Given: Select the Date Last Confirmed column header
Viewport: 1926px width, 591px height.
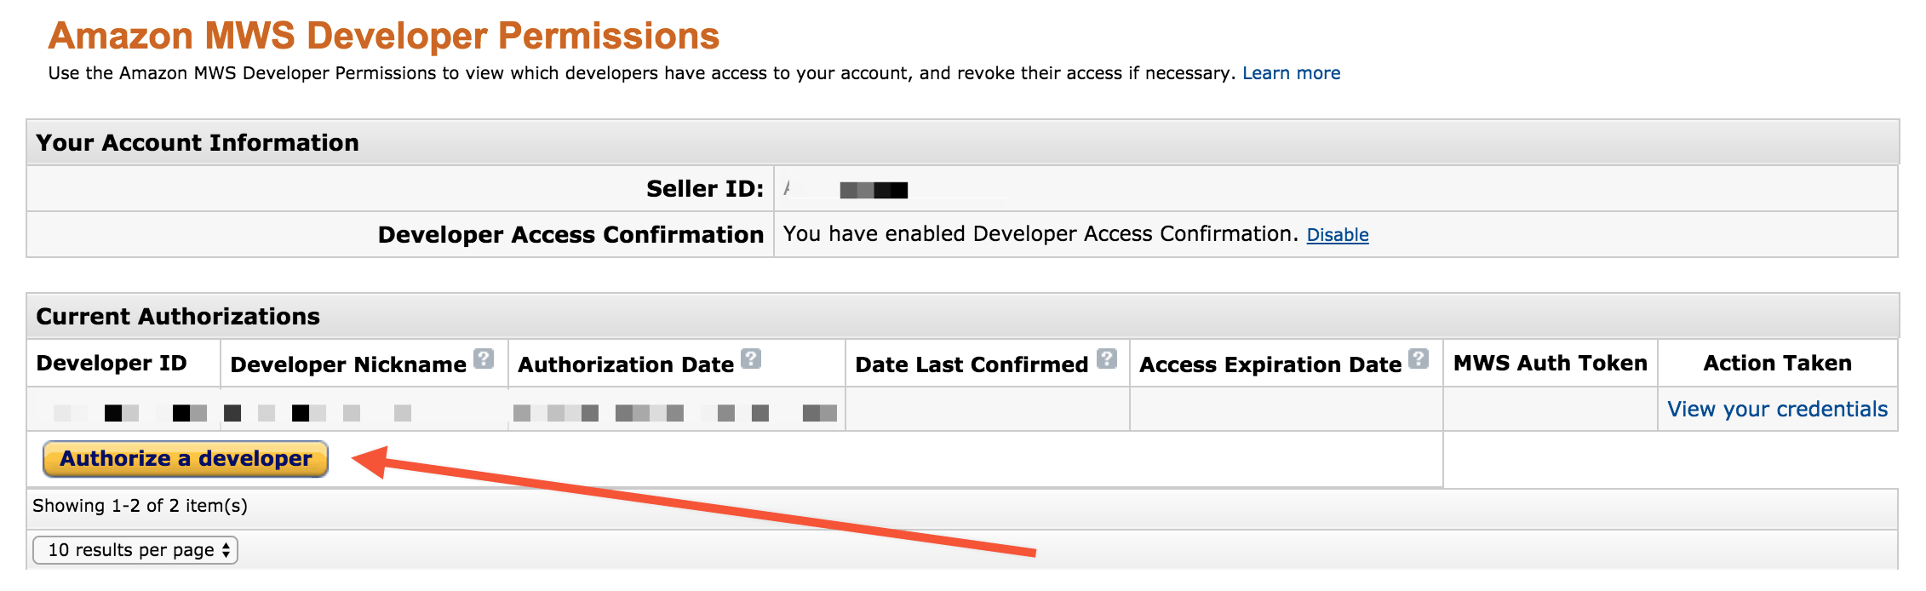Looking at the screenshot, I should 972,364.
